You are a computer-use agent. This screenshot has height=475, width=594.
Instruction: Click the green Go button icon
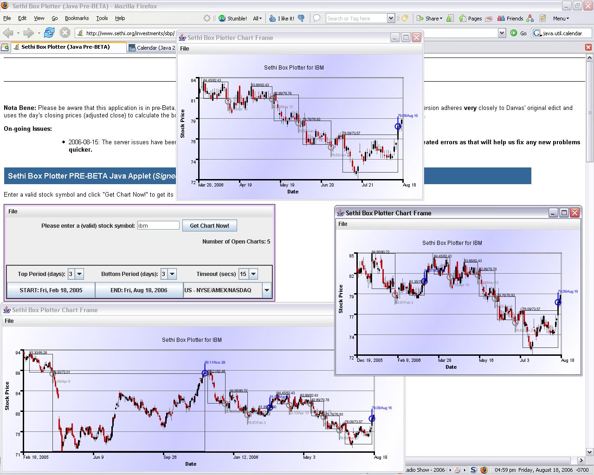click(514, 33)
